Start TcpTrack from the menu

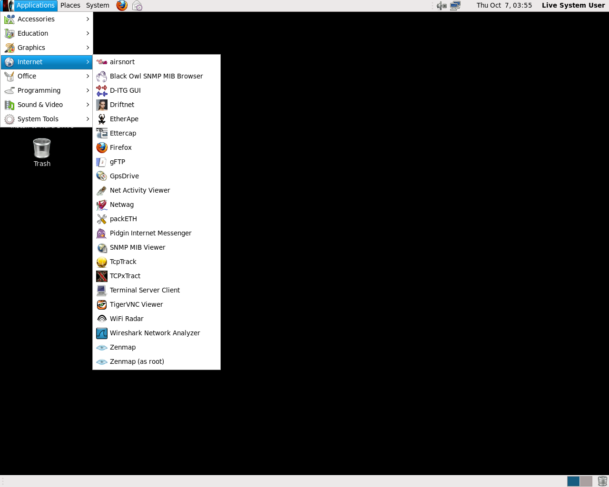pos(157,262)
